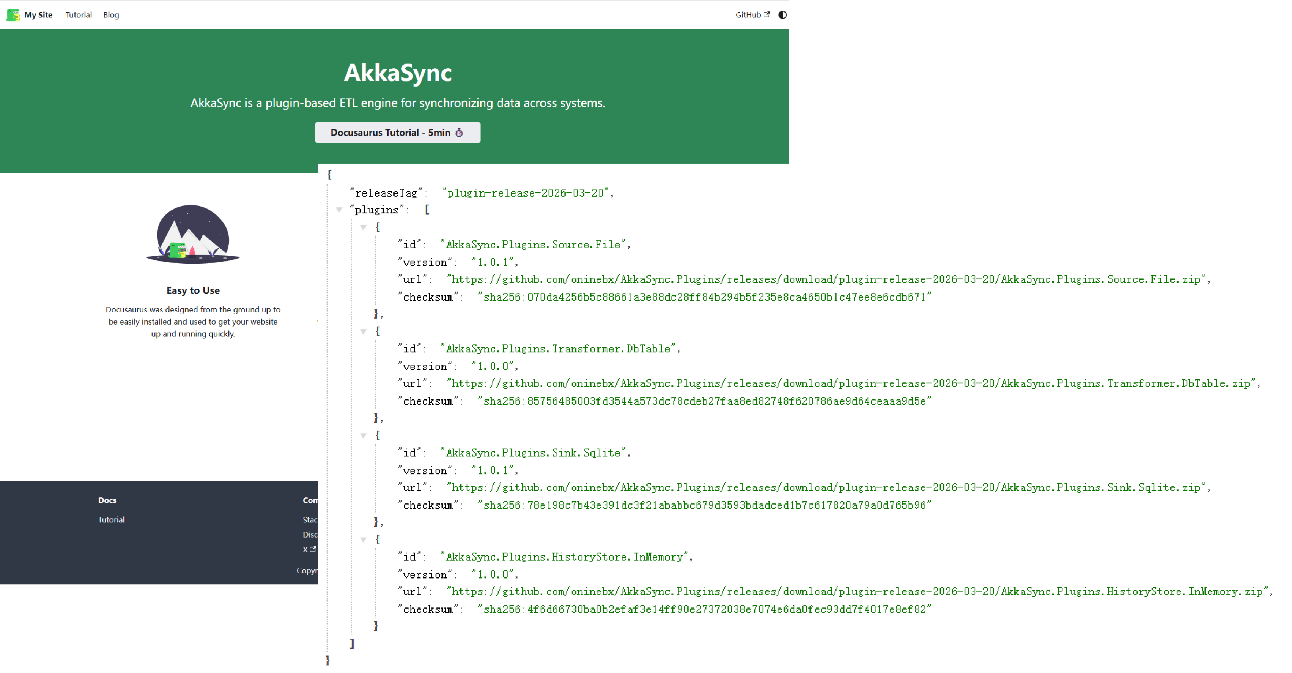The image size is (1292, 673).
Task: Click the external link icon beside X
Action: pos(313,549)
